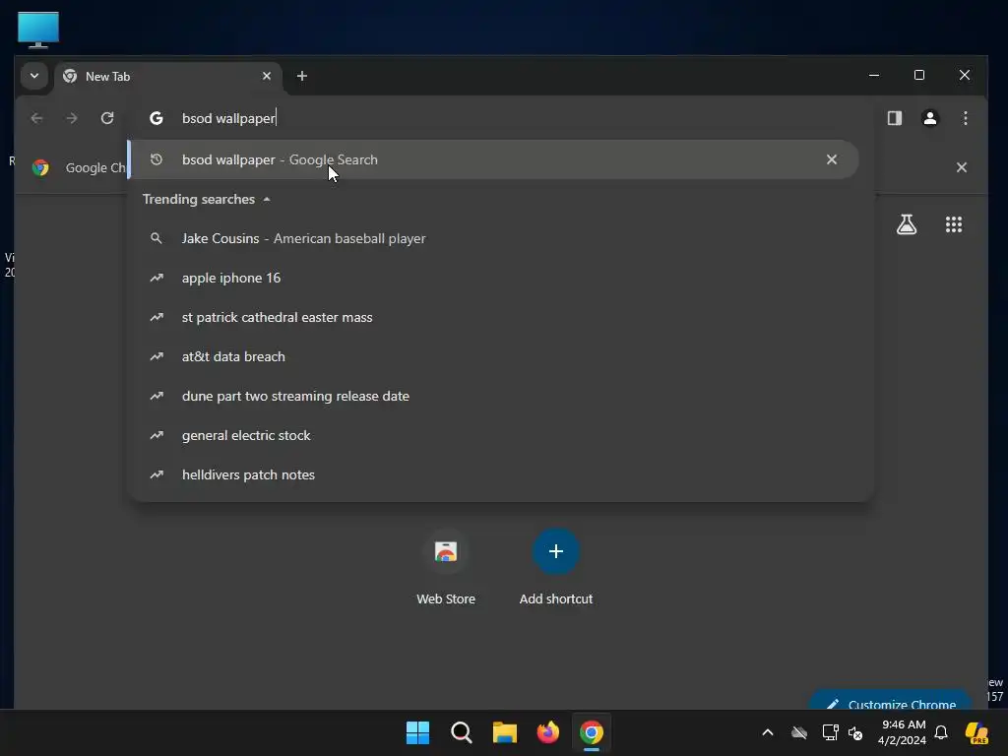
Task: Click the Google G icon in address bar
Action: 157,118
